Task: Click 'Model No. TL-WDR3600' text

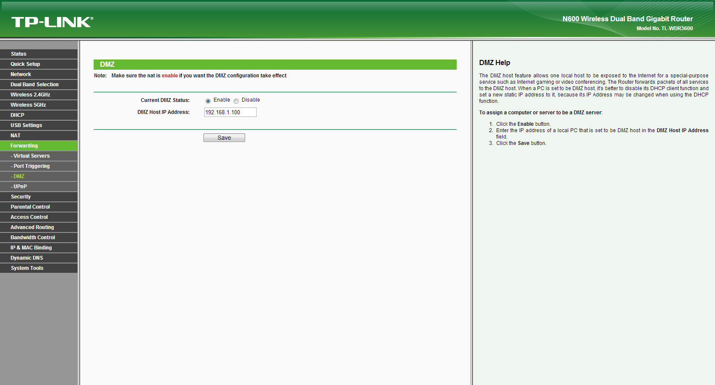Action: (x=665, y=28)
